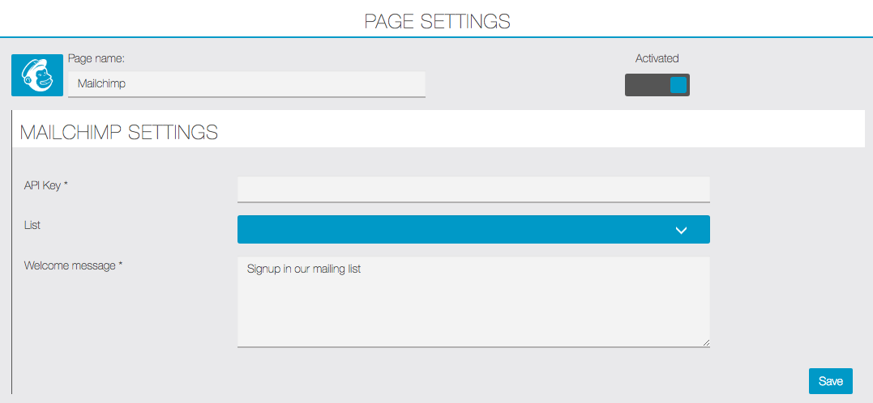Click the Activated label text
Screen dimensions: 873x403
[657, 58]
